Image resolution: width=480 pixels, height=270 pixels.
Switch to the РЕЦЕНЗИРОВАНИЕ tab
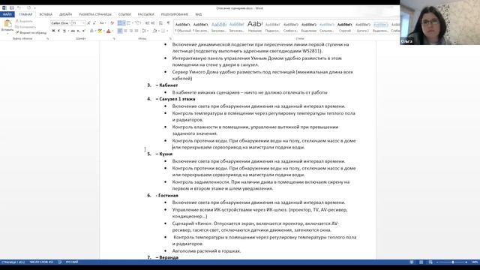[x=175, y=14]
